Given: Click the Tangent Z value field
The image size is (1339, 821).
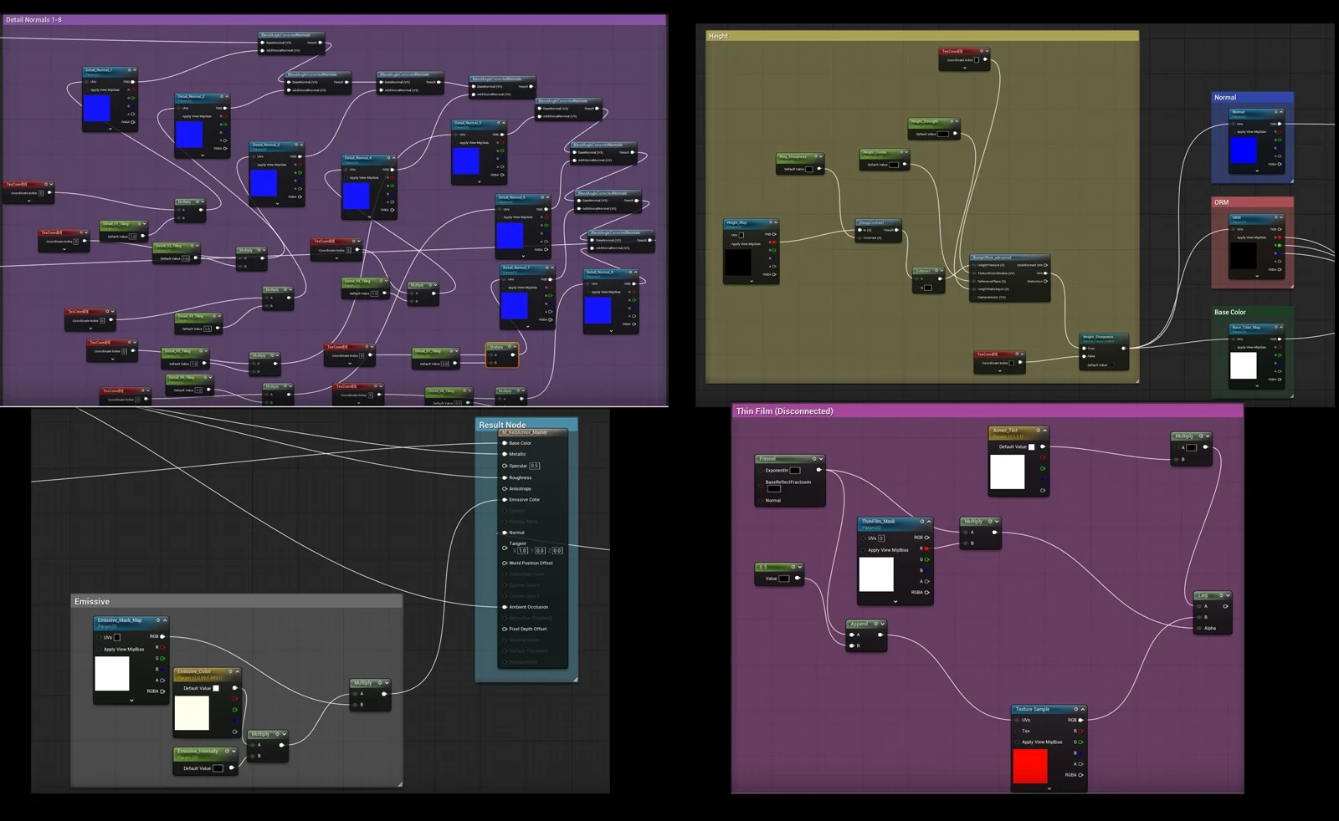Looking at the screenshot, I should click(557, 550).
